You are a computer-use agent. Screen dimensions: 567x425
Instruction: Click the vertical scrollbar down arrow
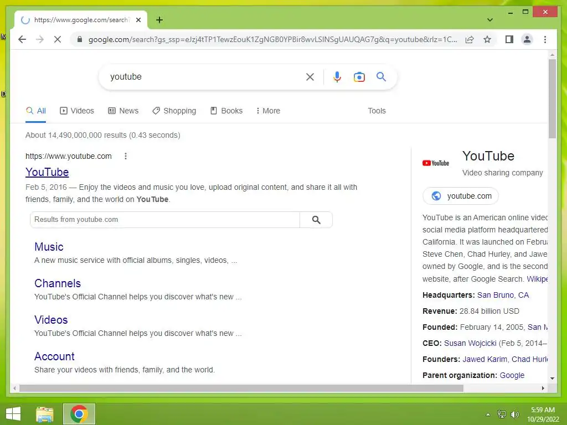click(552, 379)
